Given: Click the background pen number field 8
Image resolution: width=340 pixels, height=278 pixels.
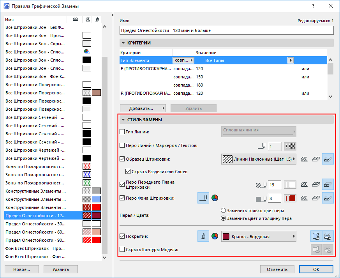Looking at the screenshot, I should tap(275, 198).
